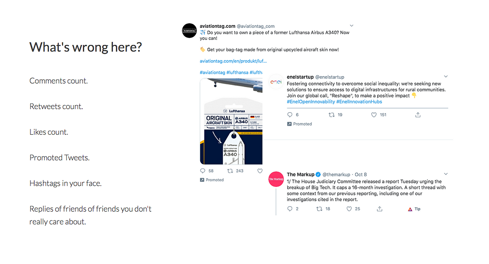The height and width of the screenshot is (264, 489).
Task: Like the enelstartup tweet
Action: [374, 115]
